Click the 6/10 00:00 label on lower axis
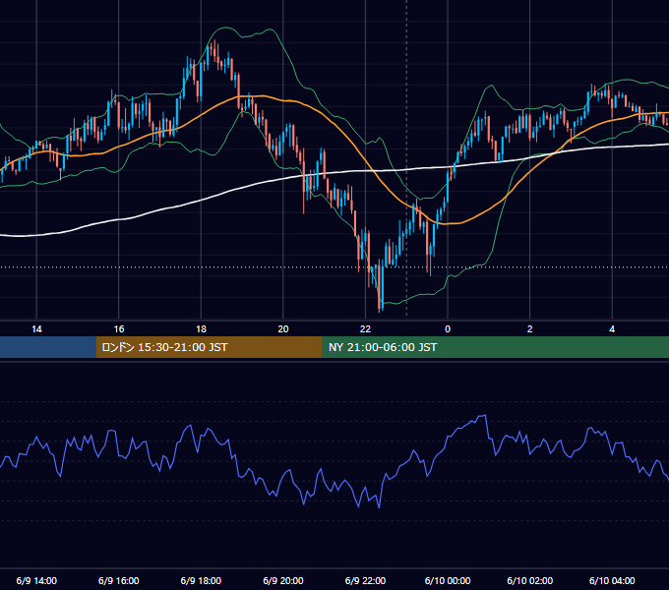 click(448, 580)
